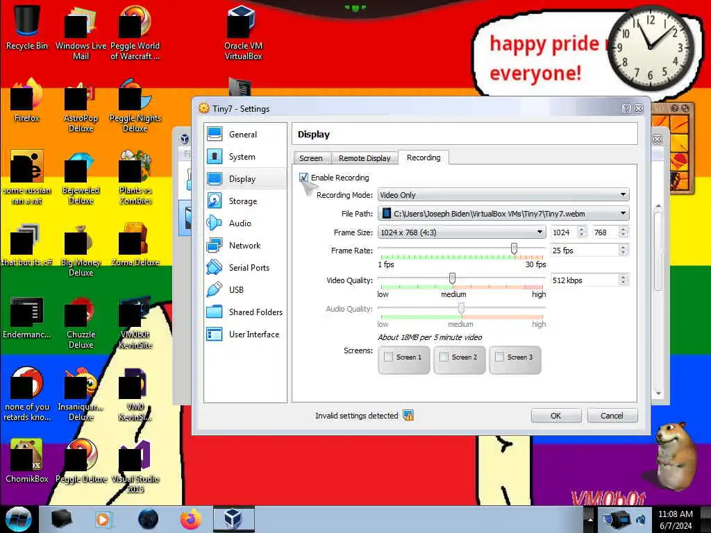Image resolution: width=711 pixels, height=533 pixels.
Task: Increase frame height spinner value
Action: [x=624, y=229]
